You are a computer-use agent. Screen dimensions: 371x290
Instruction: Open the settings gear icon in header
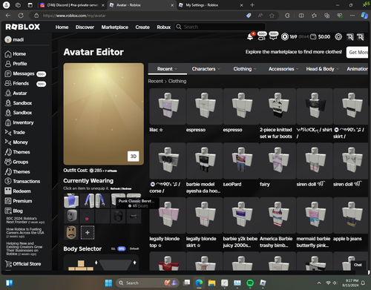[x=338, y=37]
